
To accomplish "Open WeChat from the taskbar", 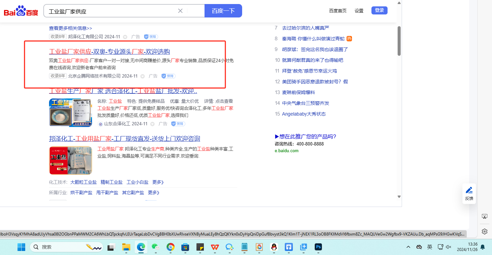I will click(x=155, y=247).
